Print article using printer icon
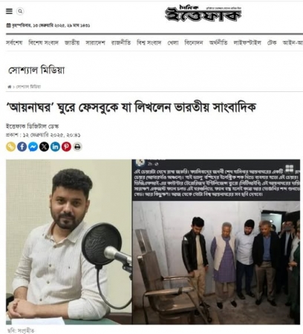 77,147
